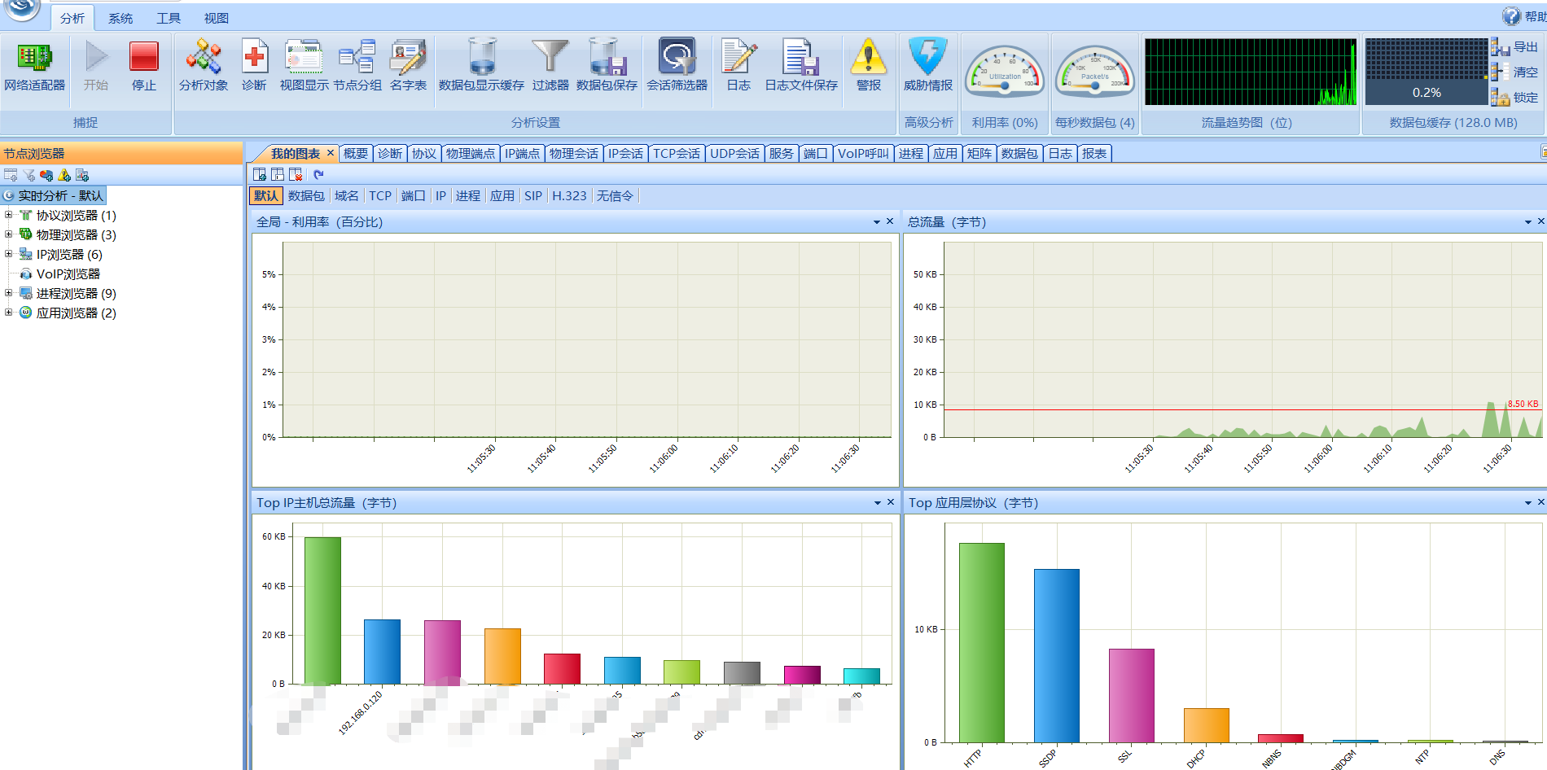Click the 流量趋势图 traffic trend graph

(1251, 72)
